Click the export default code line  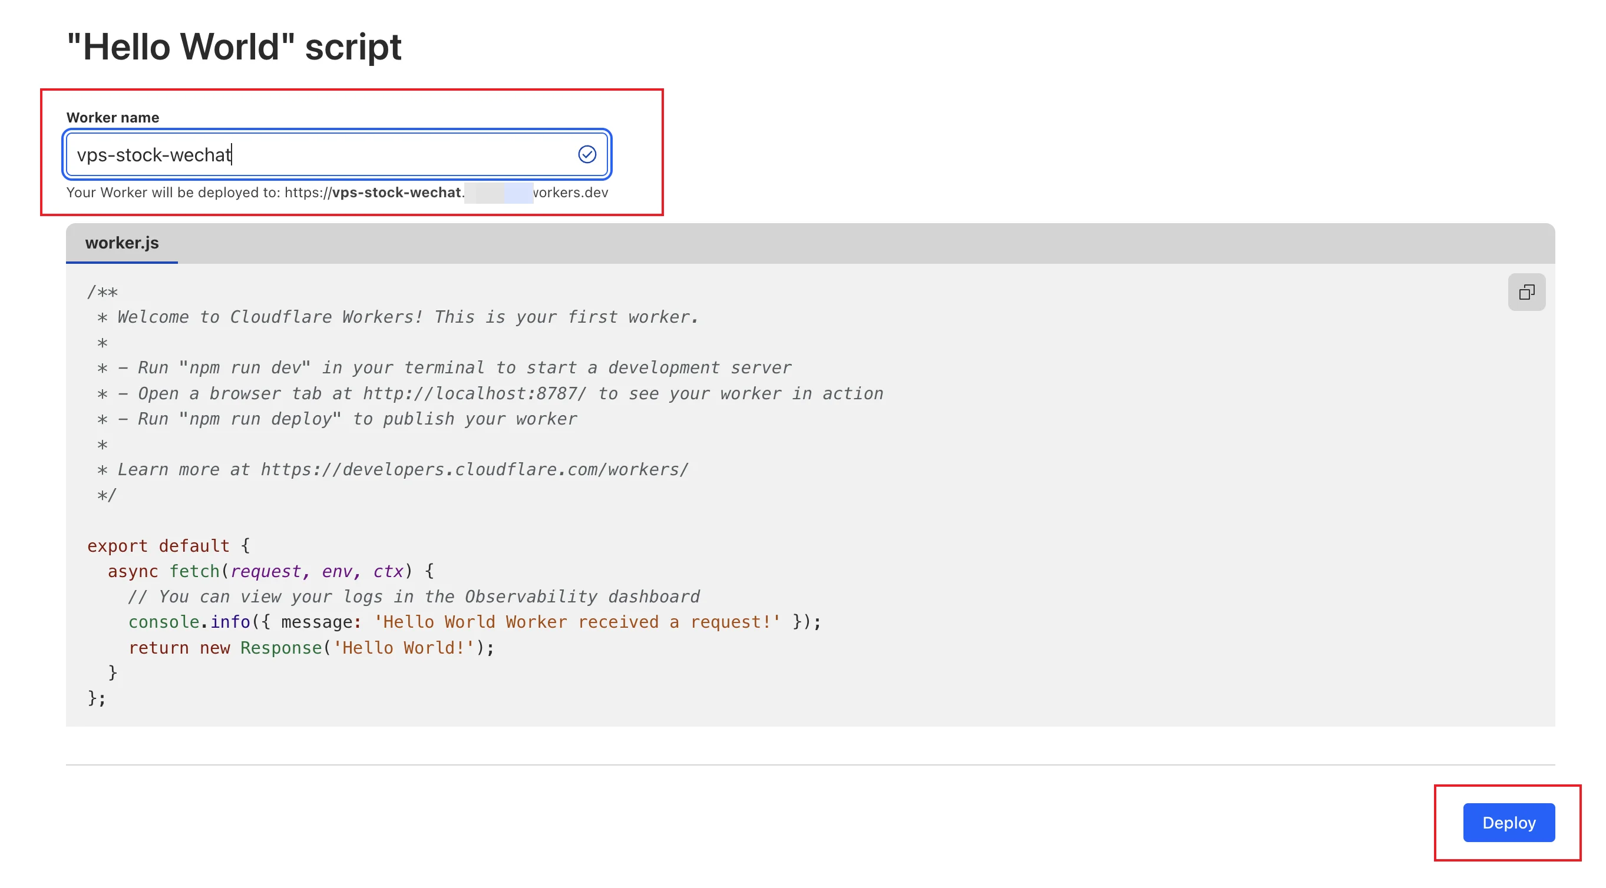(x=168, y=545)
